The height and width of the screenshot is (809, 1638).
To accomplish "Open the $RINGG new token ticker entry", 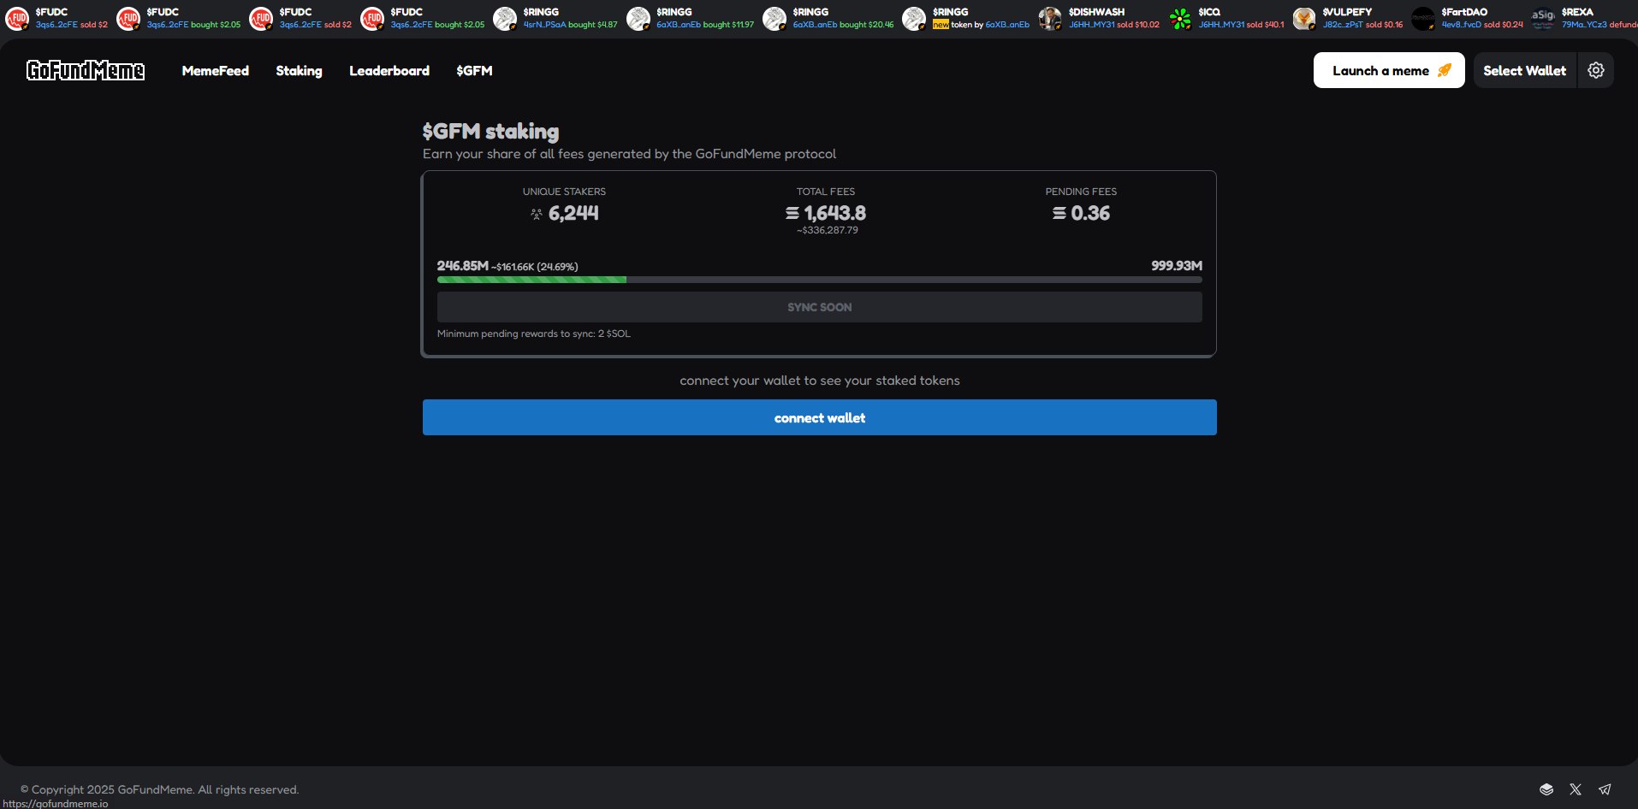I will pyautogui.click(x=980, y=18).
